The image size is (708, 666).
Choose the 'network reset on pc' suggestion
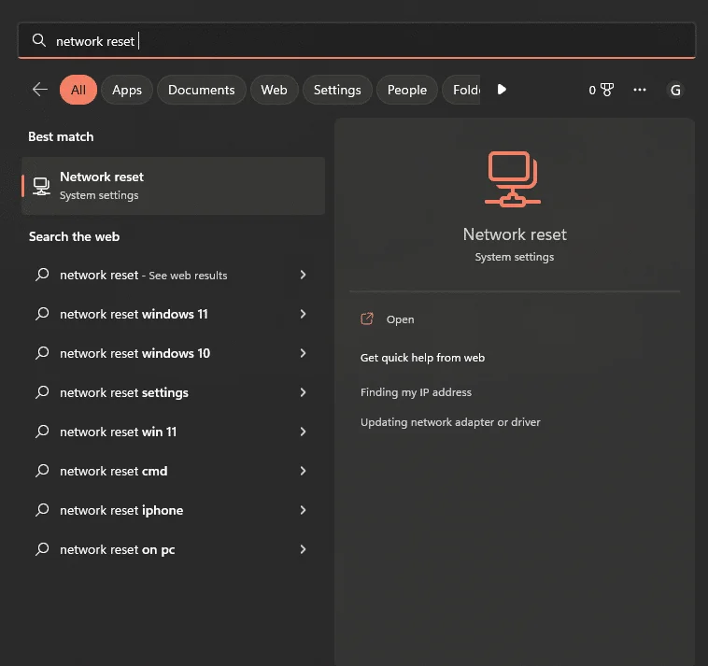(x=118, y=550)
